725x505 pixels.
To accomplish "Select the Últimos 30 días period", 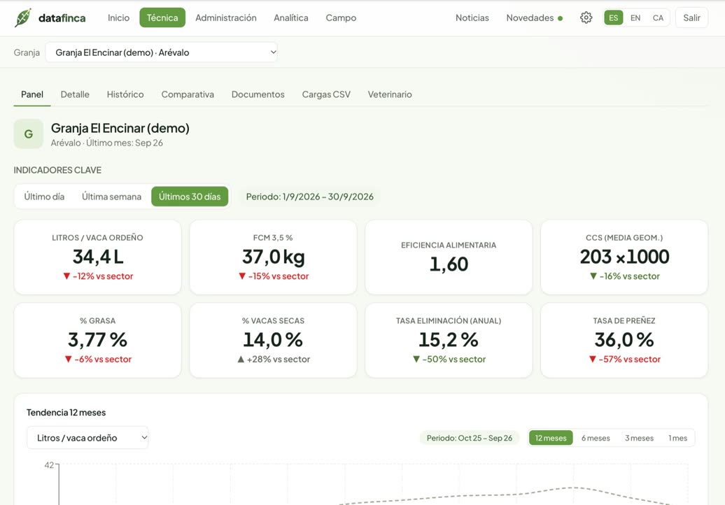I will (x=190, y=197).
